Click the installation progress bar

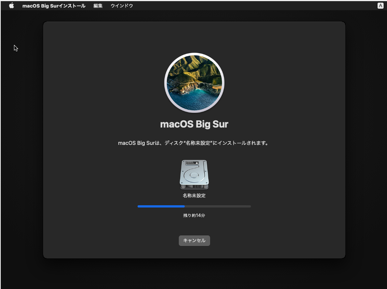tap(194, 206)
